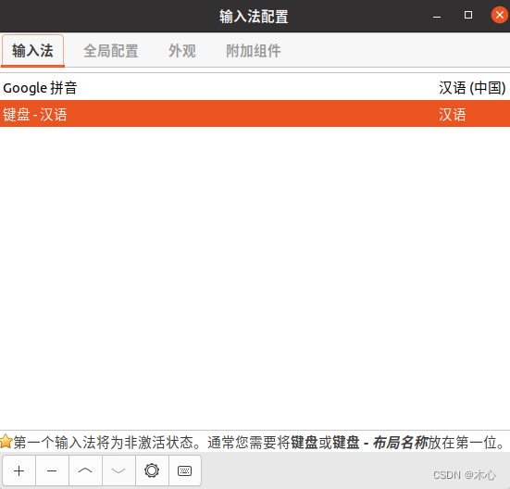The height and width of the screenshot is (489, 510).
Task: Remove the selected input method with minus button
Action: click(52, 470)
